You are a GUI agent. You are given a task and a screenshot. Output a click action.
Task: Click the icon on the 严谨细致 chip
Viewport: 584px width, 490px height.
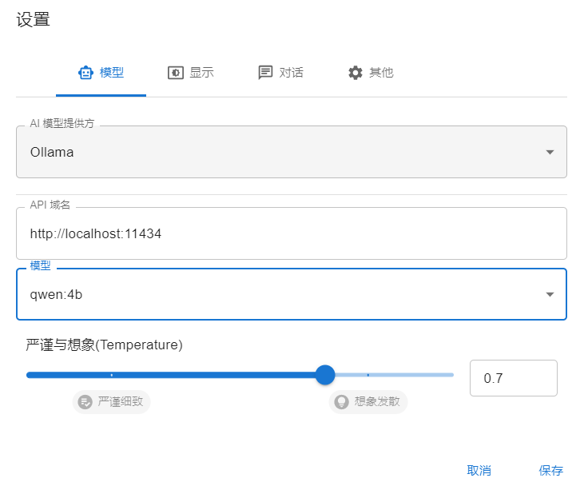point(85,401)
